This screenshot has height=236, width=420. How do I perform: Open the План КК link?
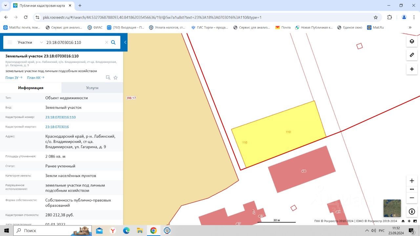(x=35, y=78)
